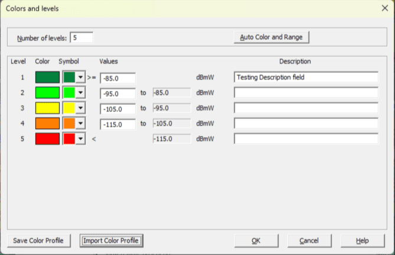Expand the Level 2 symbol dropdown
Viewport: 395px width, 255px height.
[80, 92]
